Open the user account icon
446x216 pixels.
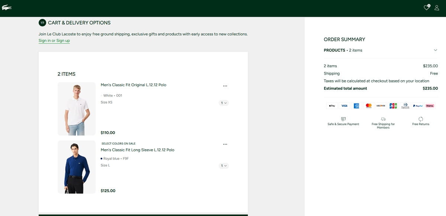pos(437,8)
